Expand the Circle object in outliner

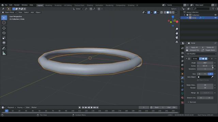click(x=187, y=18)
